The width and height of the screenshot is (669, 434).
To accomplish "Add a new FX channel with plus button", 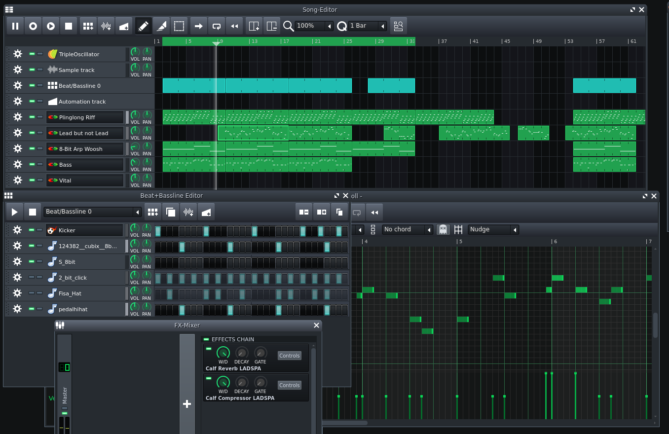I will click(x=187, y=404).
